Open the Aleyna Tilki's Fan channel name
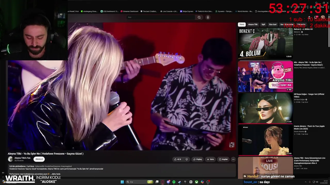Screen dimensions: 330x185 click(x=22, y=158)
